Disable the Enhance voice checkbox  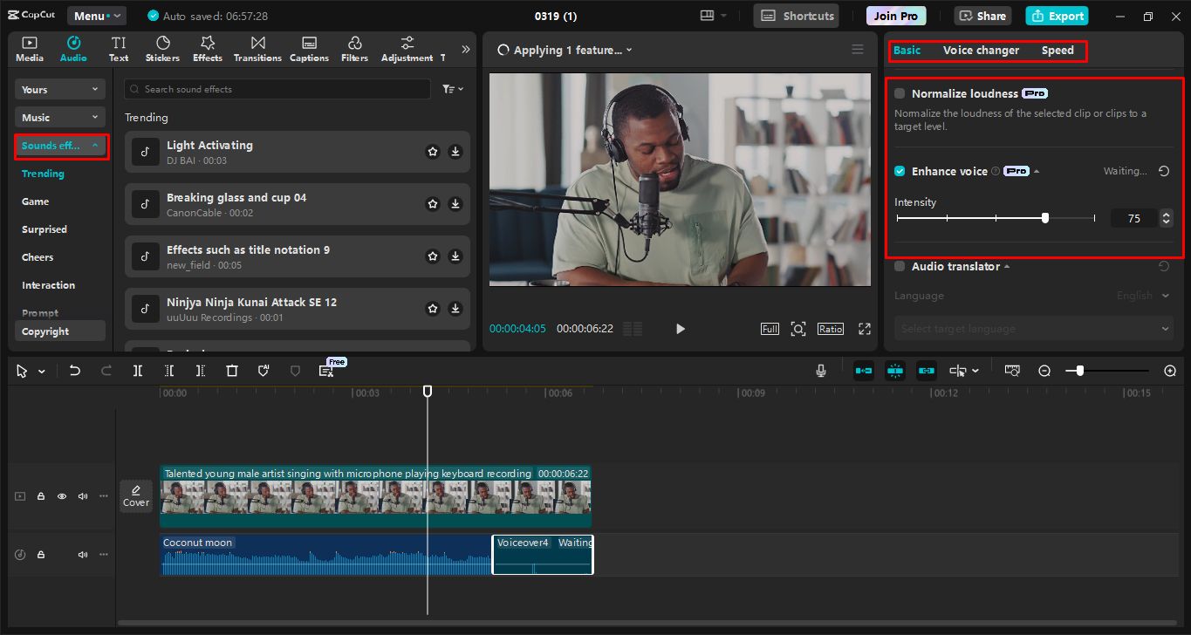pos(899,171)
